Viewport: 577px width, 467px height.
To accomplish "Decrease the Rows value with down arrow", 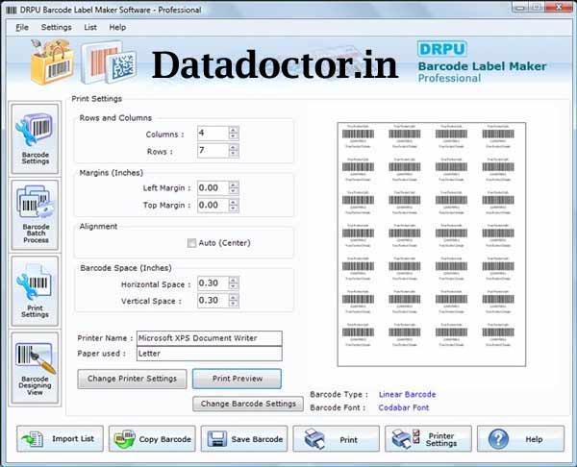I will 234,154.
